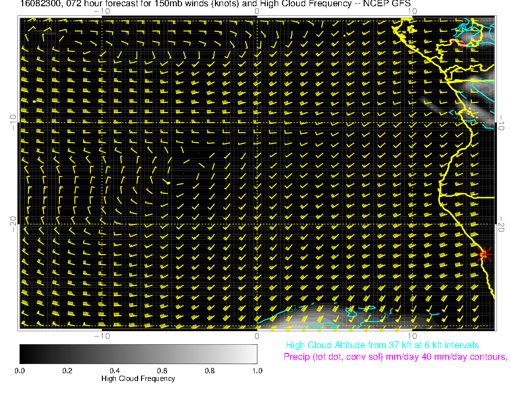Click the black end of the cloud frequency colorbar
This screenshot has width=510, height=394.
[x=24, y=354]
